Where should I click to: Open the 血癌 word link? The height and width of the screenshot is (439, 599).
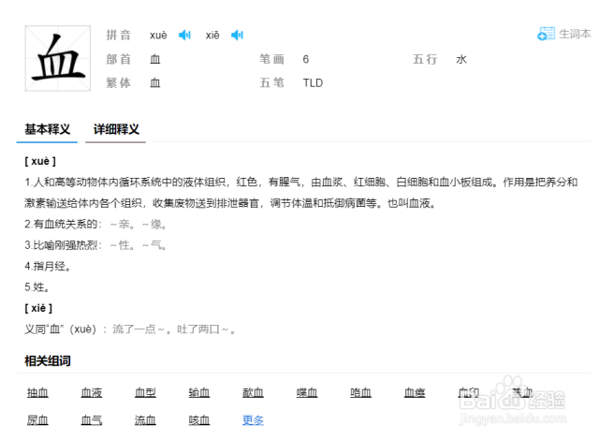(x=415, y=393)
